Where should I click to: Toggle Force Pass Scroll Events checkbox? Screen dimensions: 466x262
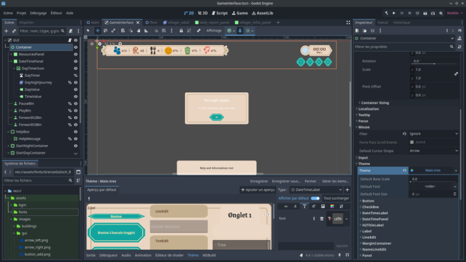[412, 142]
